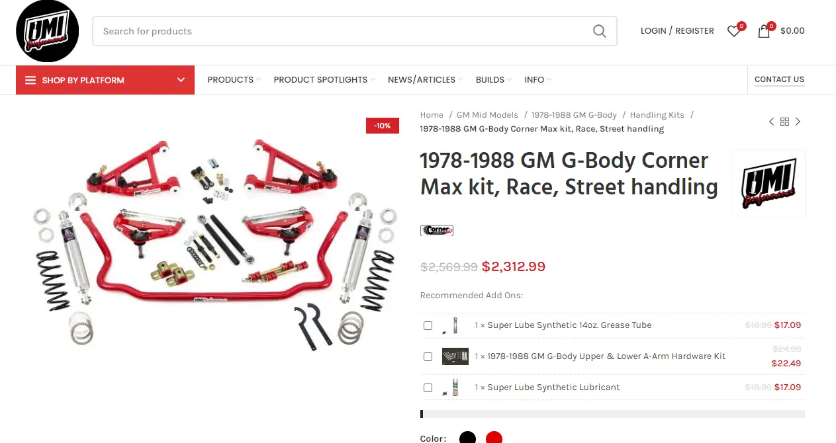Check the A-Arm Hardware Kit add-on
Screen dimensions: 836x443
click(428, 356)
